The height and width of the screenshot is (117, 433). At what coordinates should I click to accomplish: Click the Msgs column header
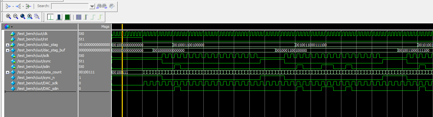pos(105,27)
